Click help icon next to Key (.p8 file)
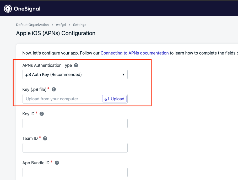The width and height of the screenshot is (238, 180). click(54, 89)
